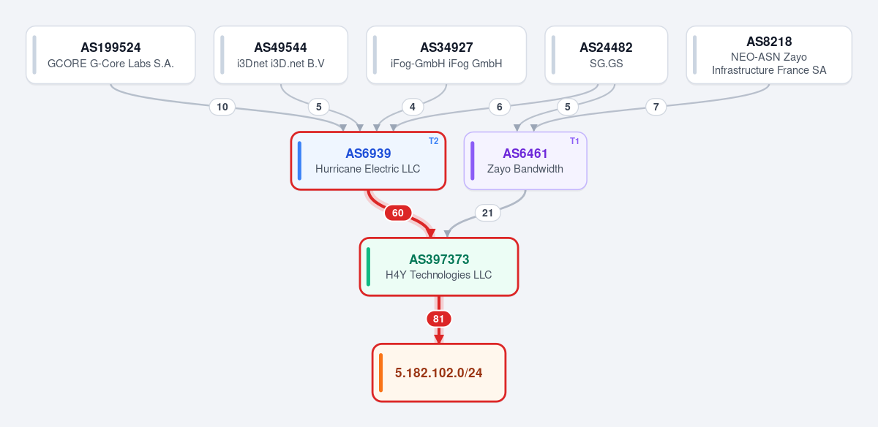Select the AS199524 GCORE G-Core Labs node

point(110,55)
